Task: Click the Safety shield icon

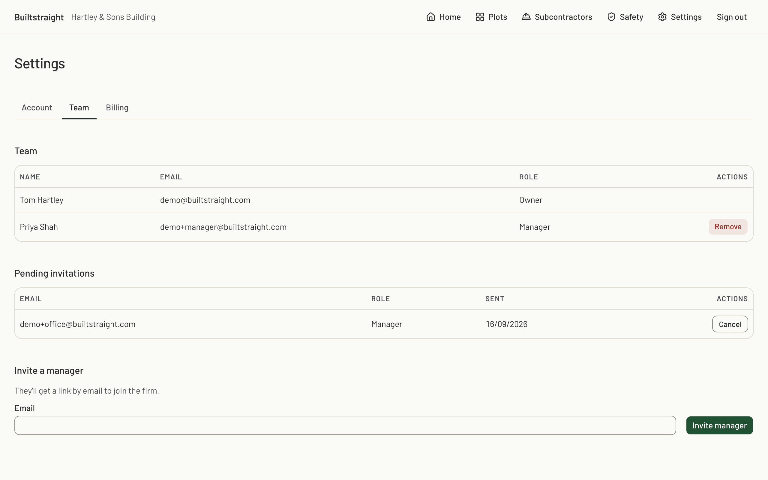Action: pos(611,17)
